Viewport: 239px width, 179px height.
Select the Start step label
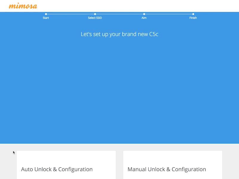[x=46, y=18]
